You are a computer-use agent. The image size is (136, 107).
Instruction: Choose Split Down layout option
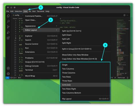[86, 35]
